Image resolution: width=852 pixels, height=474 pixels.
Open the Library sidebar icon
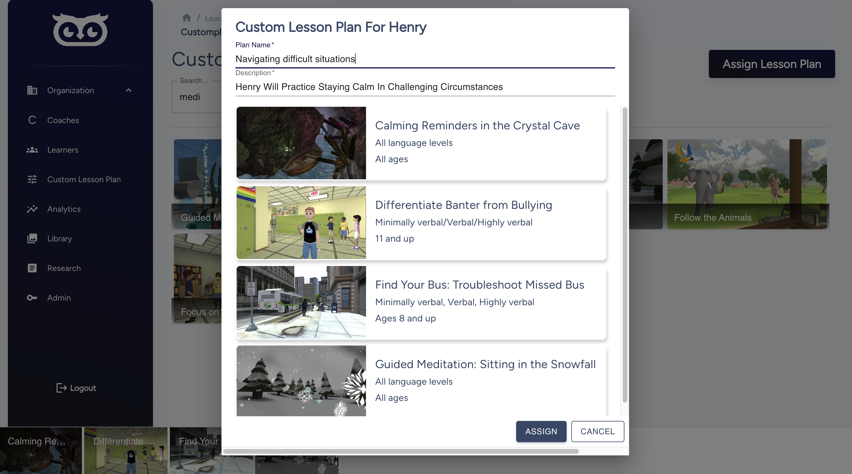point(32,238)
